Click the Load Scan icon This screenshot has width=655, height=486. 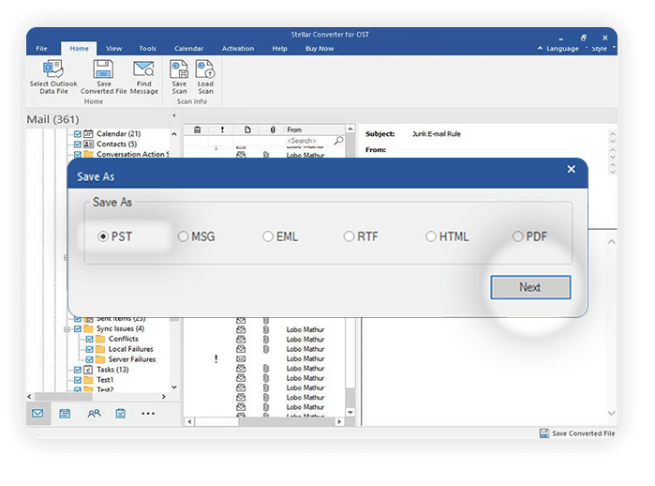pyautogui.click(x=205, y=69)
